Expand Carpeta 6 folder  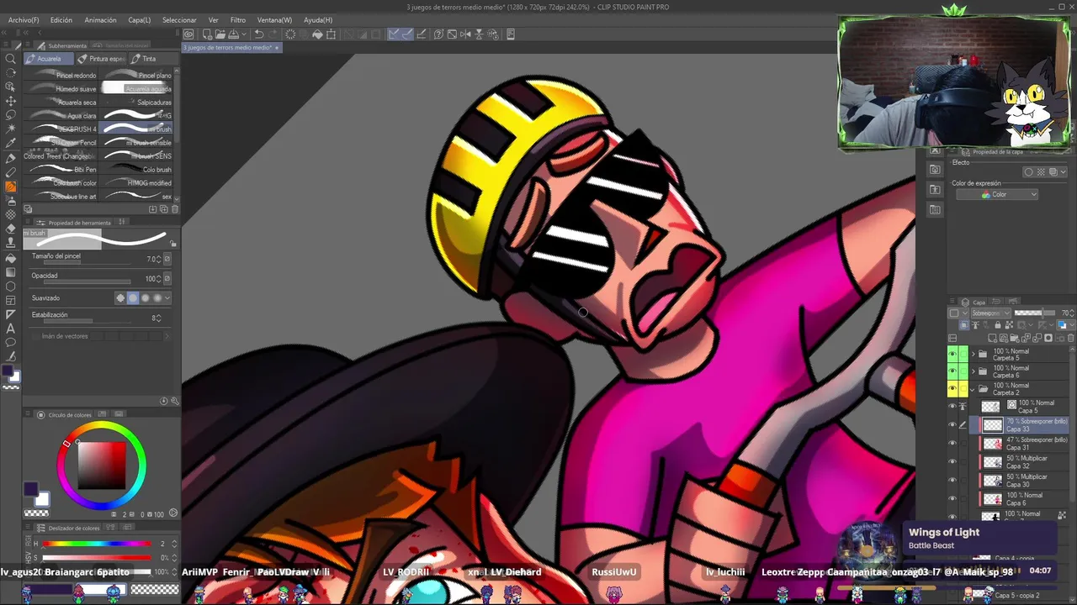tap(974, 371)
